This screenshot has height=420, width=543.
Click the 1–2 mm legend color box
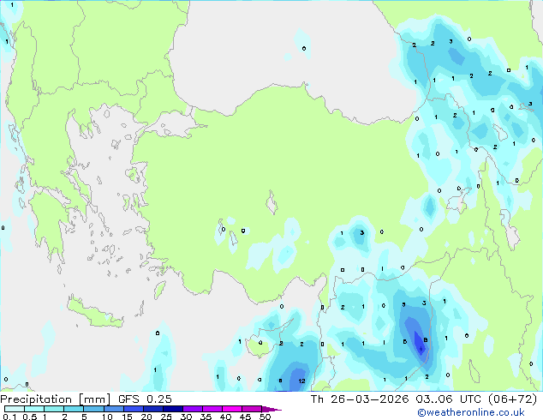pos(54,409)
